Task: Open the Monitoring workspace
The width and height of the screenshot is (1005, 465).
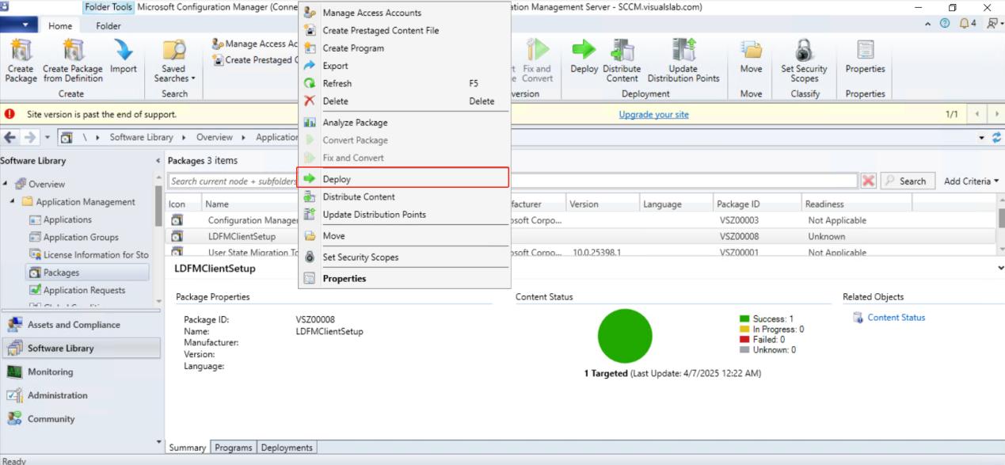Action: point(50,372)
